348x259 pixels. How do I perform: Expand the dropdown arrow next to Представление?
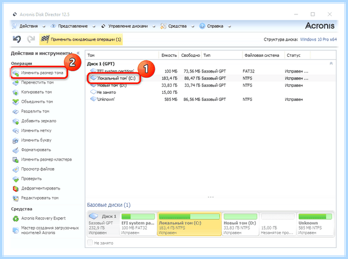(x=93, y=27)
